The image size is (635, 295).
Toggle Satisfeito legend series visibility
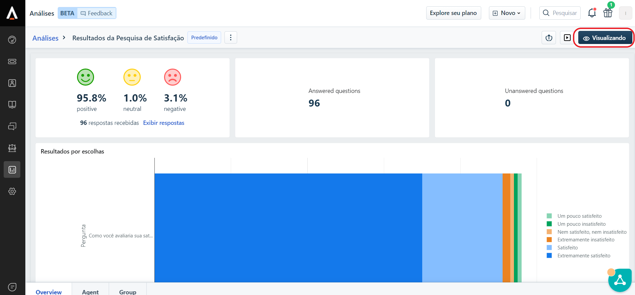tap(567, 248)
